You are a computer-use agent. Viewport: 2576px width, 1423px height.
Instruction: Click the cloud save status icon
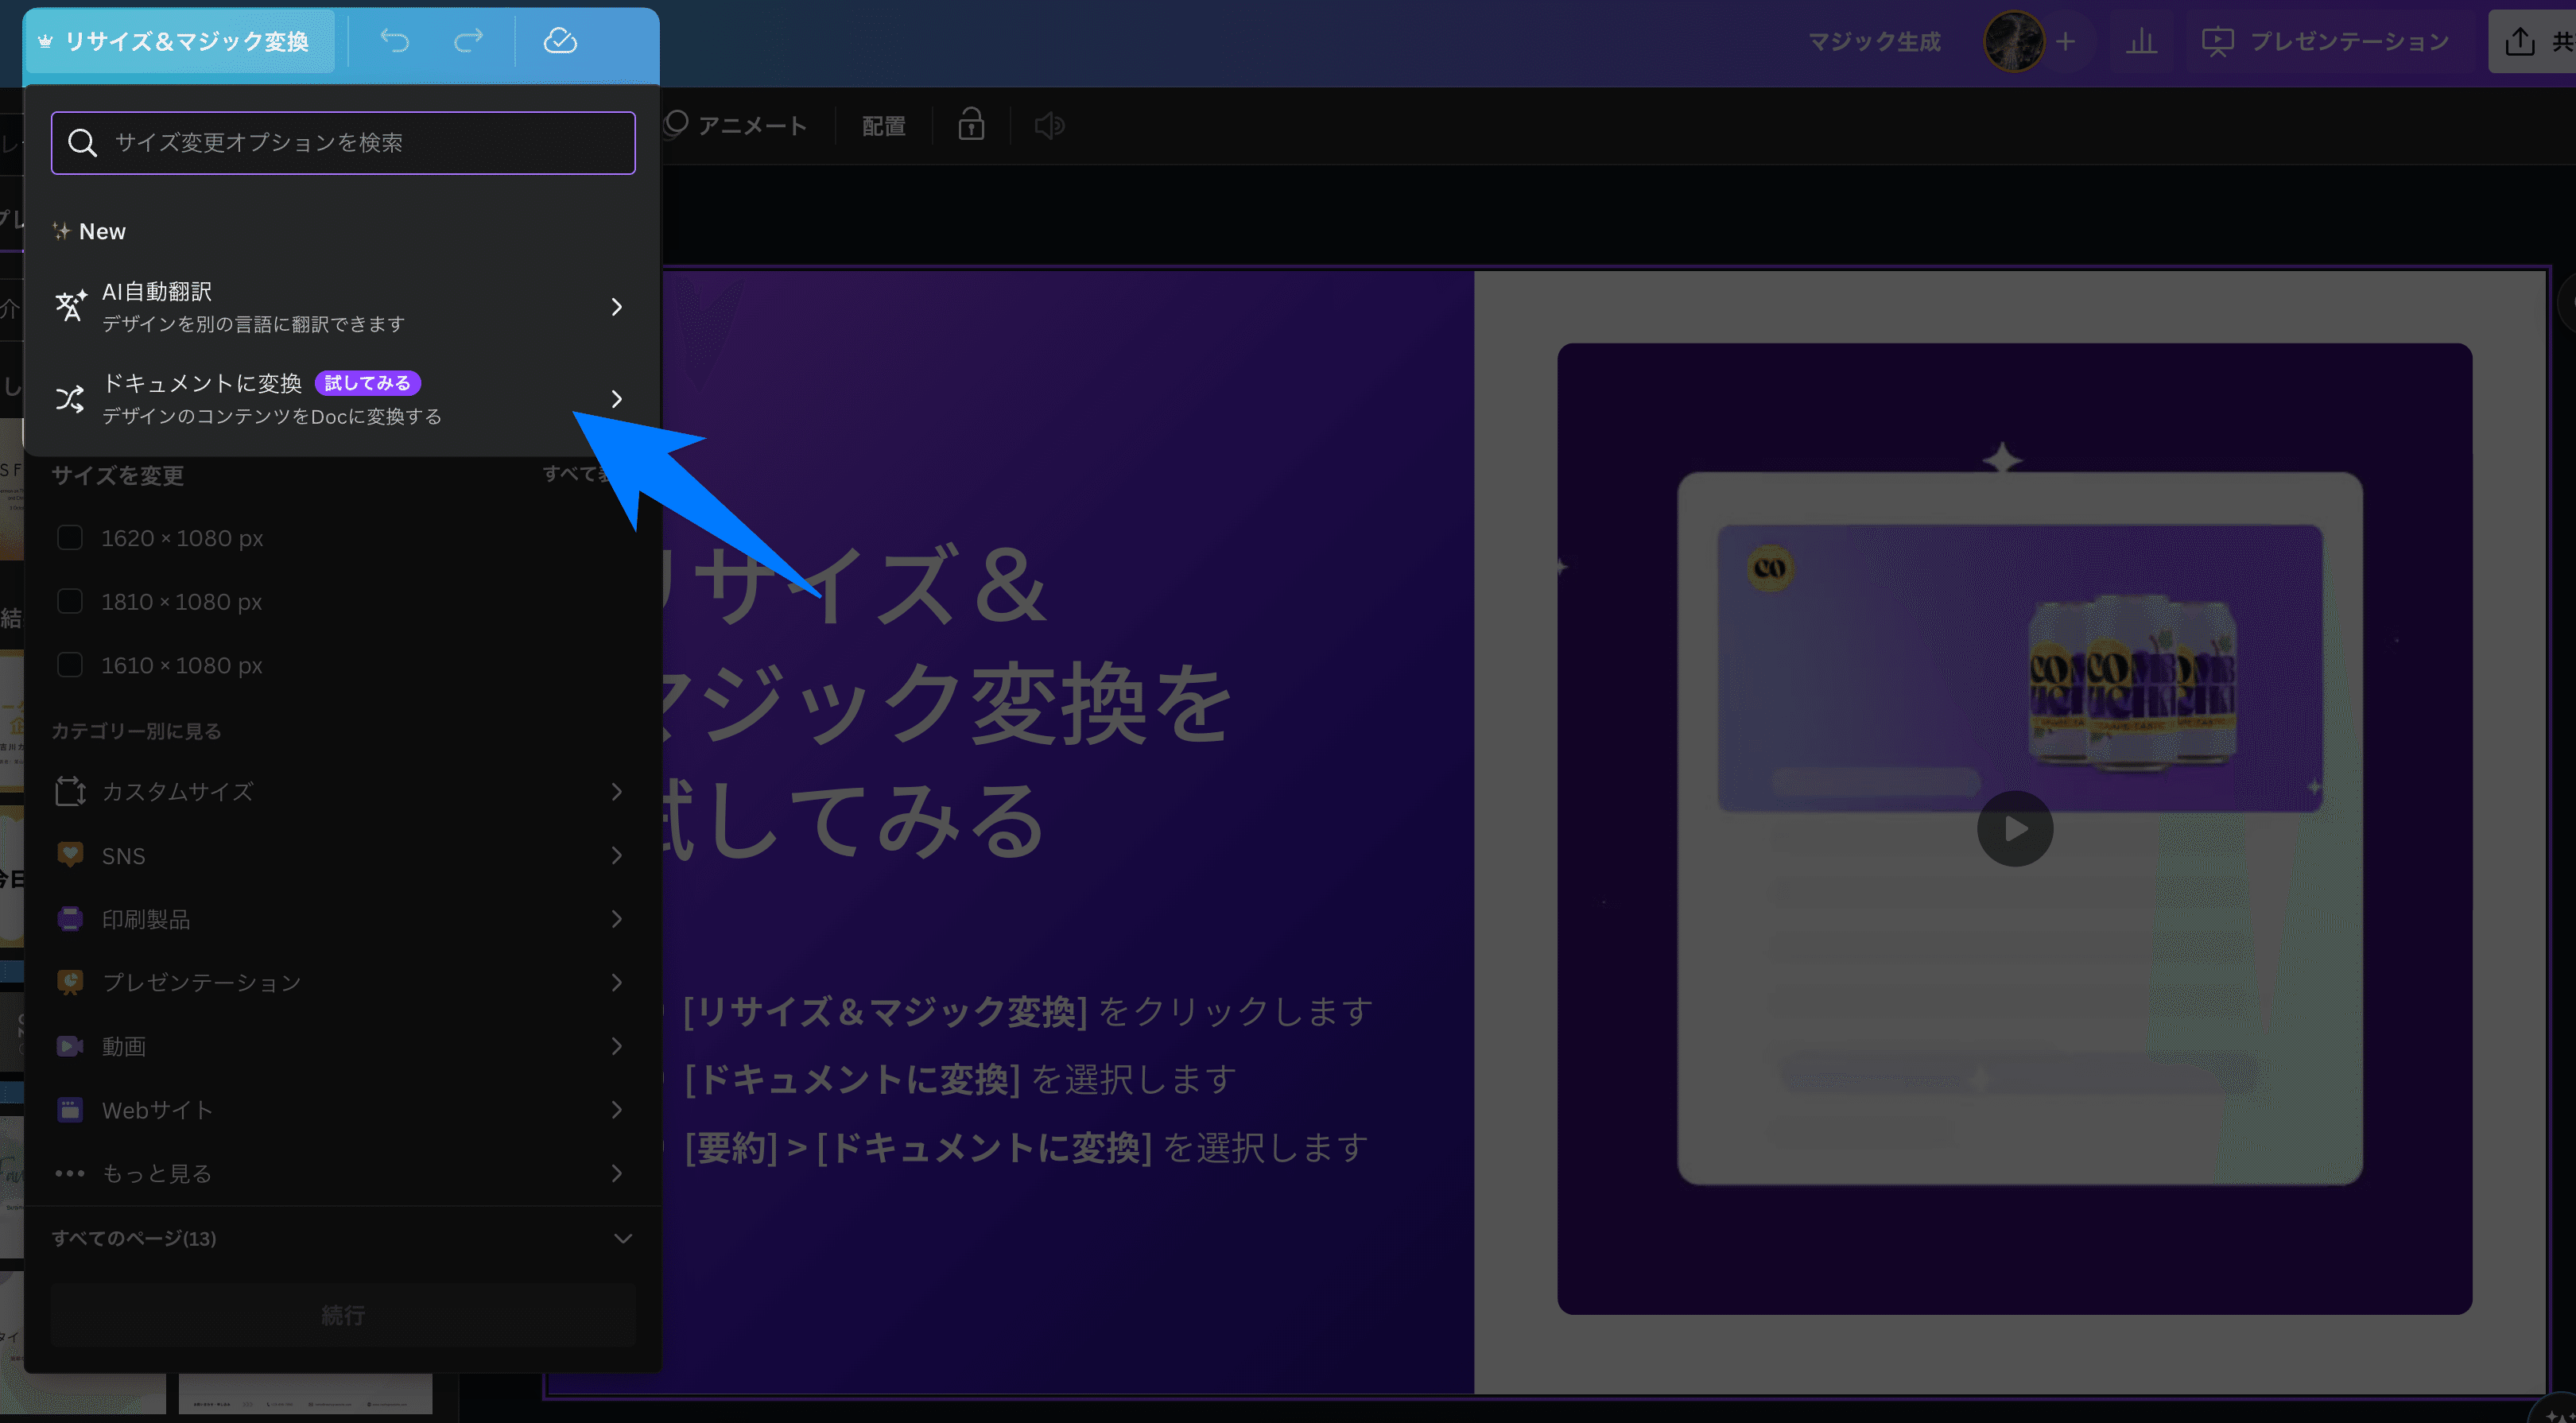560,41
